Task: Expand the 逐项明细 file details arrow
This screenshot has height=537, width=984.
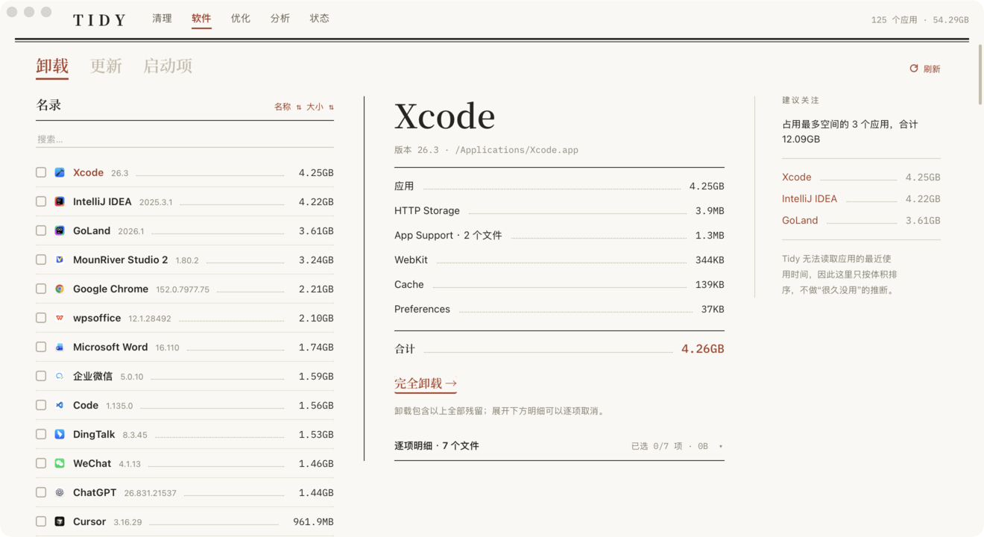Action: pos(720,447)
